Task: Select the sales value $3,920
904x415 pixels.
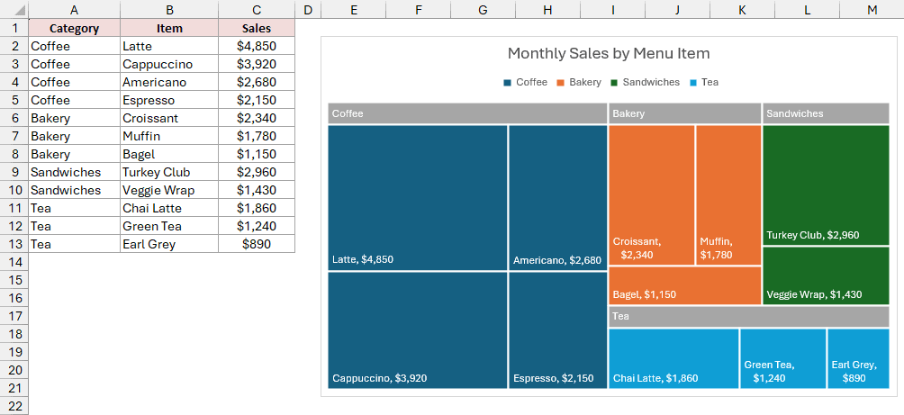Action: (x=257, y=64)
